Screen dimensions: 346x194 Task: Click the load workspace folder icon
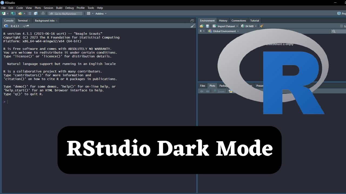coord(202,26)
